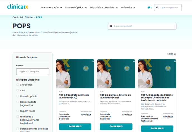Focus the Busca filter search field
The image size is (192, 132).
(x=33, y=72)
